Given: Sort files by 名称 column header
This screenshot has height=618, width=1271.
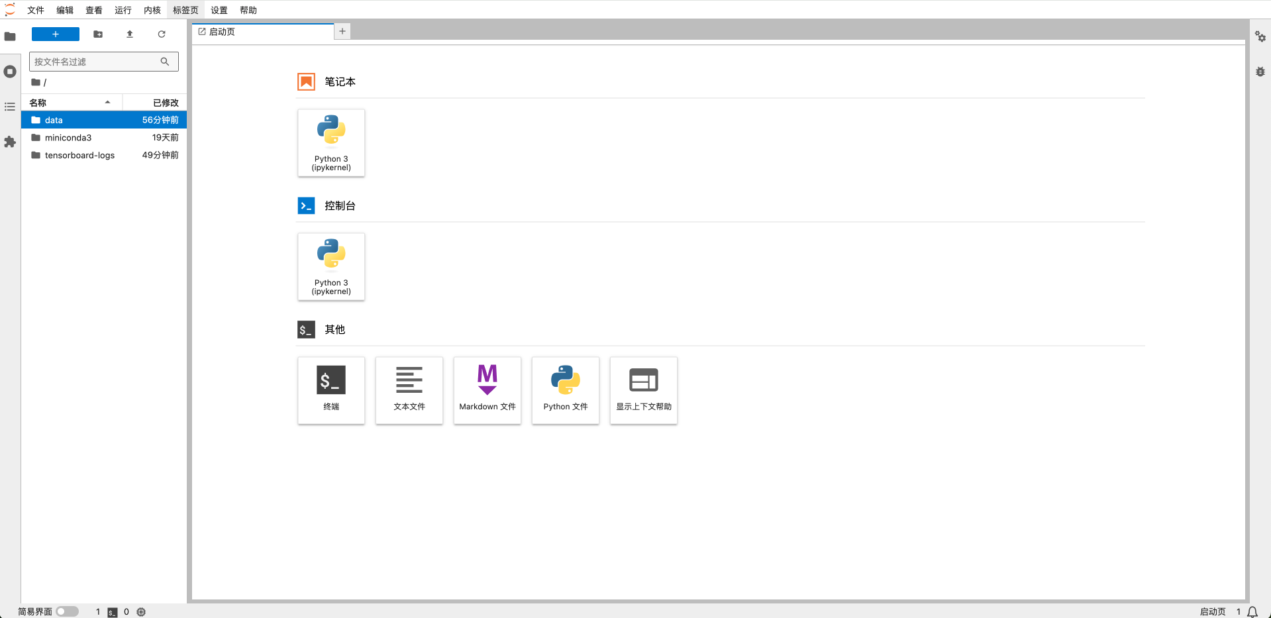Looking at the screenshot, I should pos(72,103).
